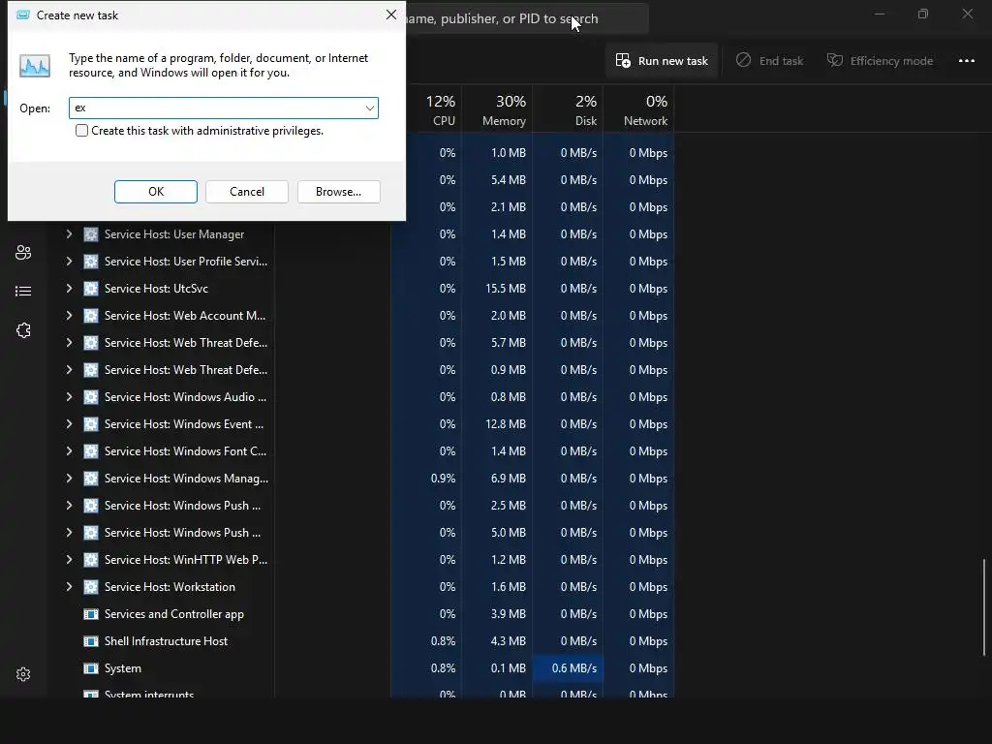Click the 0.6 MB/s disk value for System

tap(573, 668)
